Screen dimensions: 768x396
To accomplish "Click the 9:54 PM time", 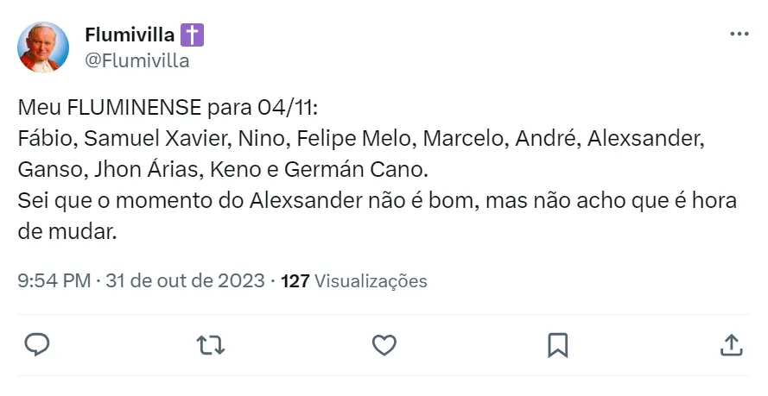I will click(x=54, y=281).
